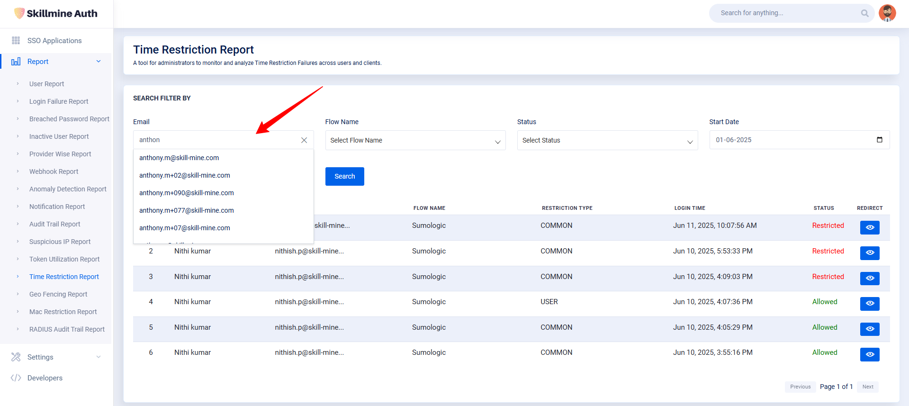Clear the Email filter with the X icon
Image resolution: width=909 pixels, height=406 pixels.
(304, 140)
